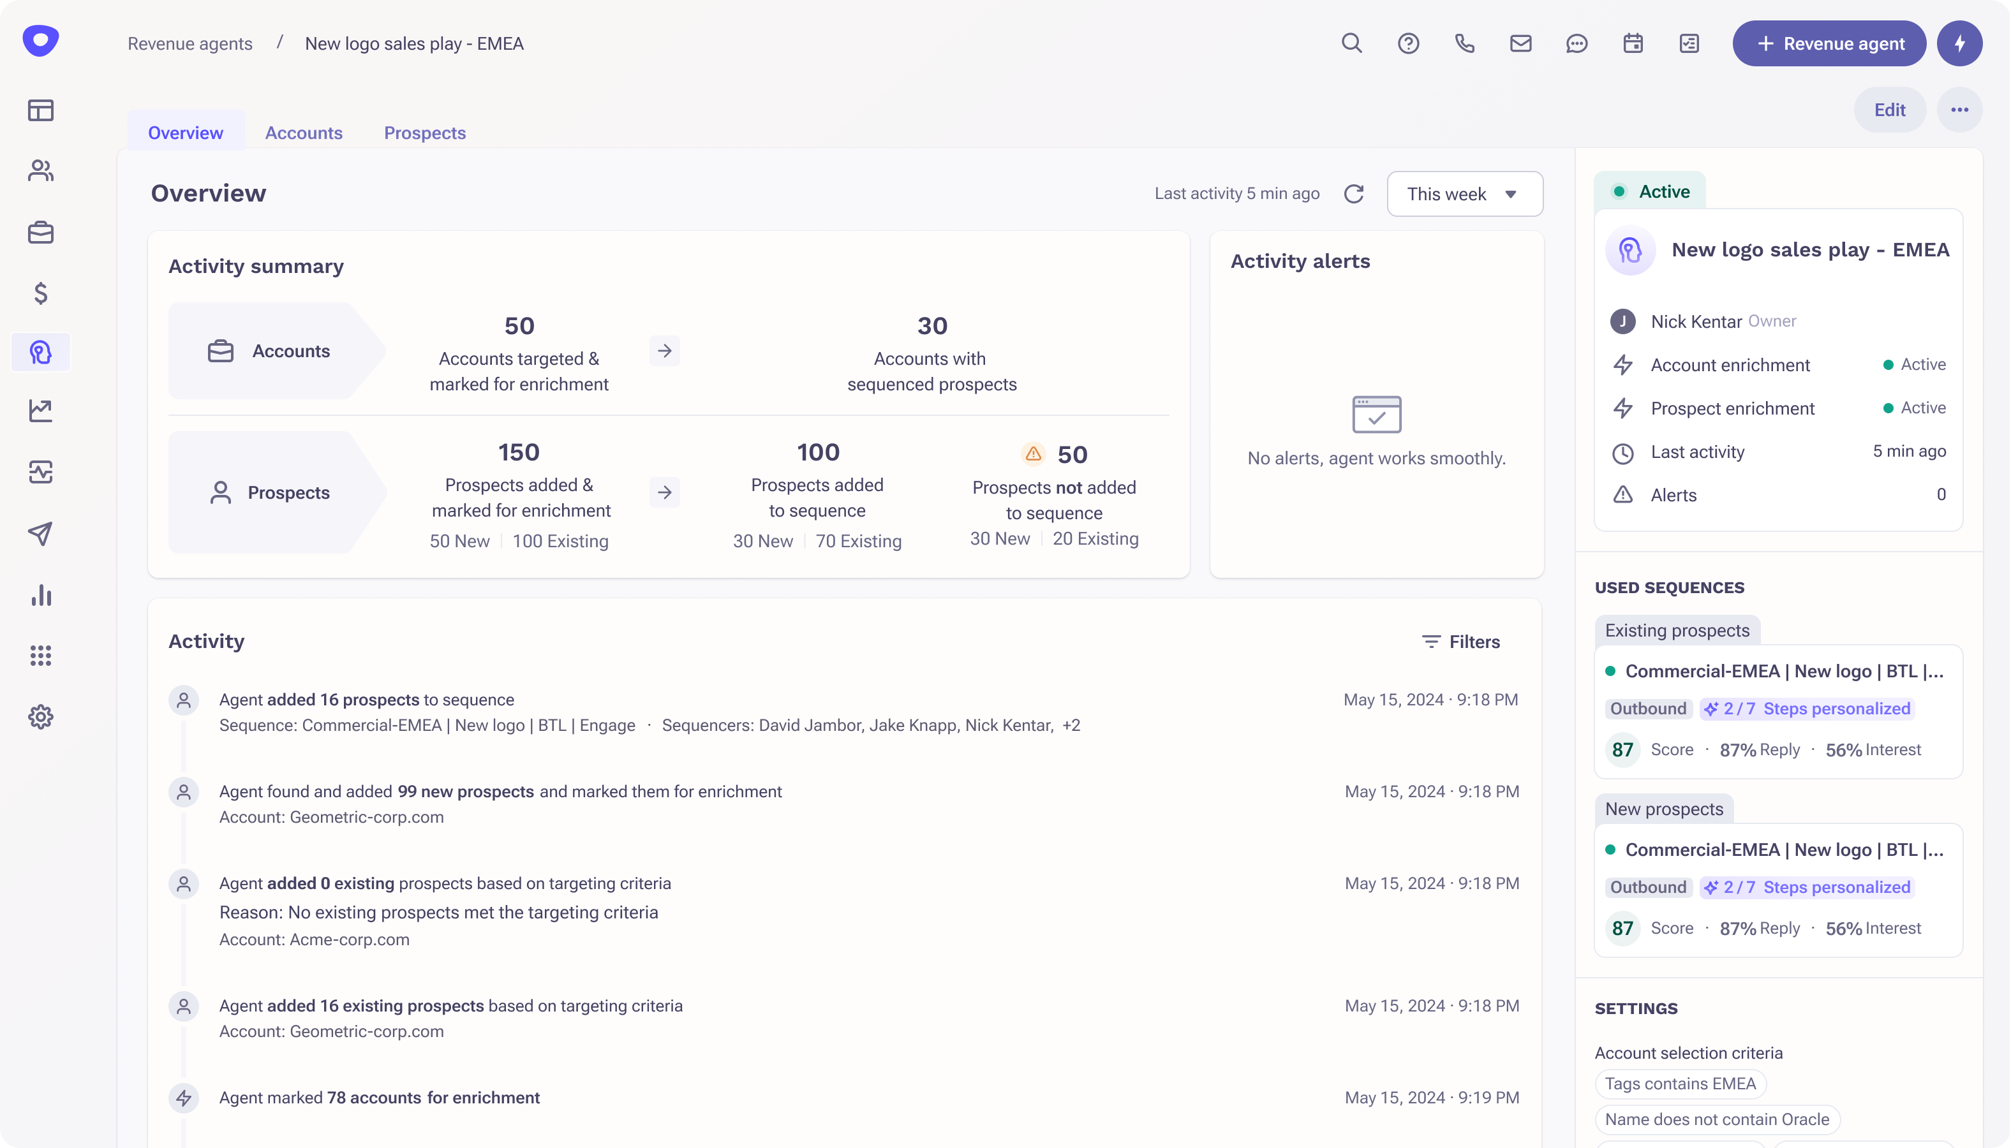Open the Activity Filters control
The height and width of the screenshot is (1148, 2011).
tap(1460, 642)
